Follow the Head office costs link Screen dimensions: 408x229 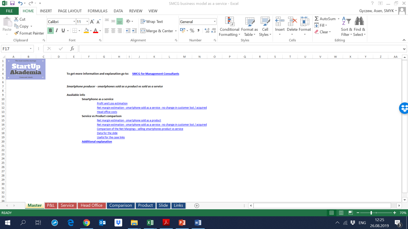[107, 112]
